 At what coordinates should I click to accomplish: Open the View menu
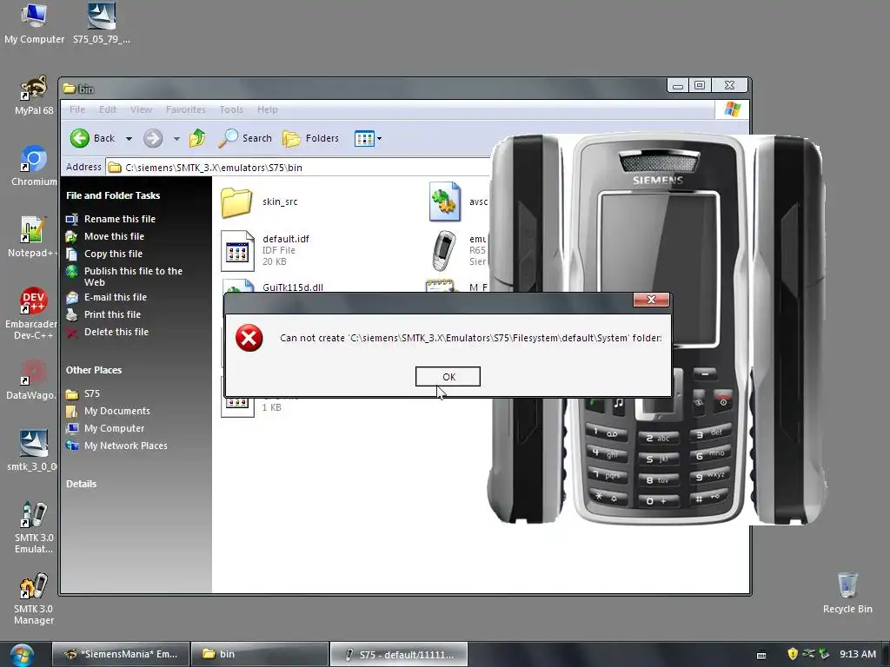pos(142,109)
